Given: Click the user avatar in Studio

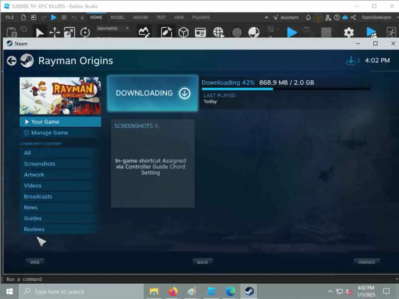Looking at the screenshot, I should click(x=318, y=18).
